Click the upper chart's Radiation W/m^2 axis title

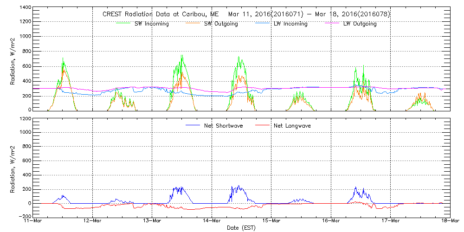[13, 59]
